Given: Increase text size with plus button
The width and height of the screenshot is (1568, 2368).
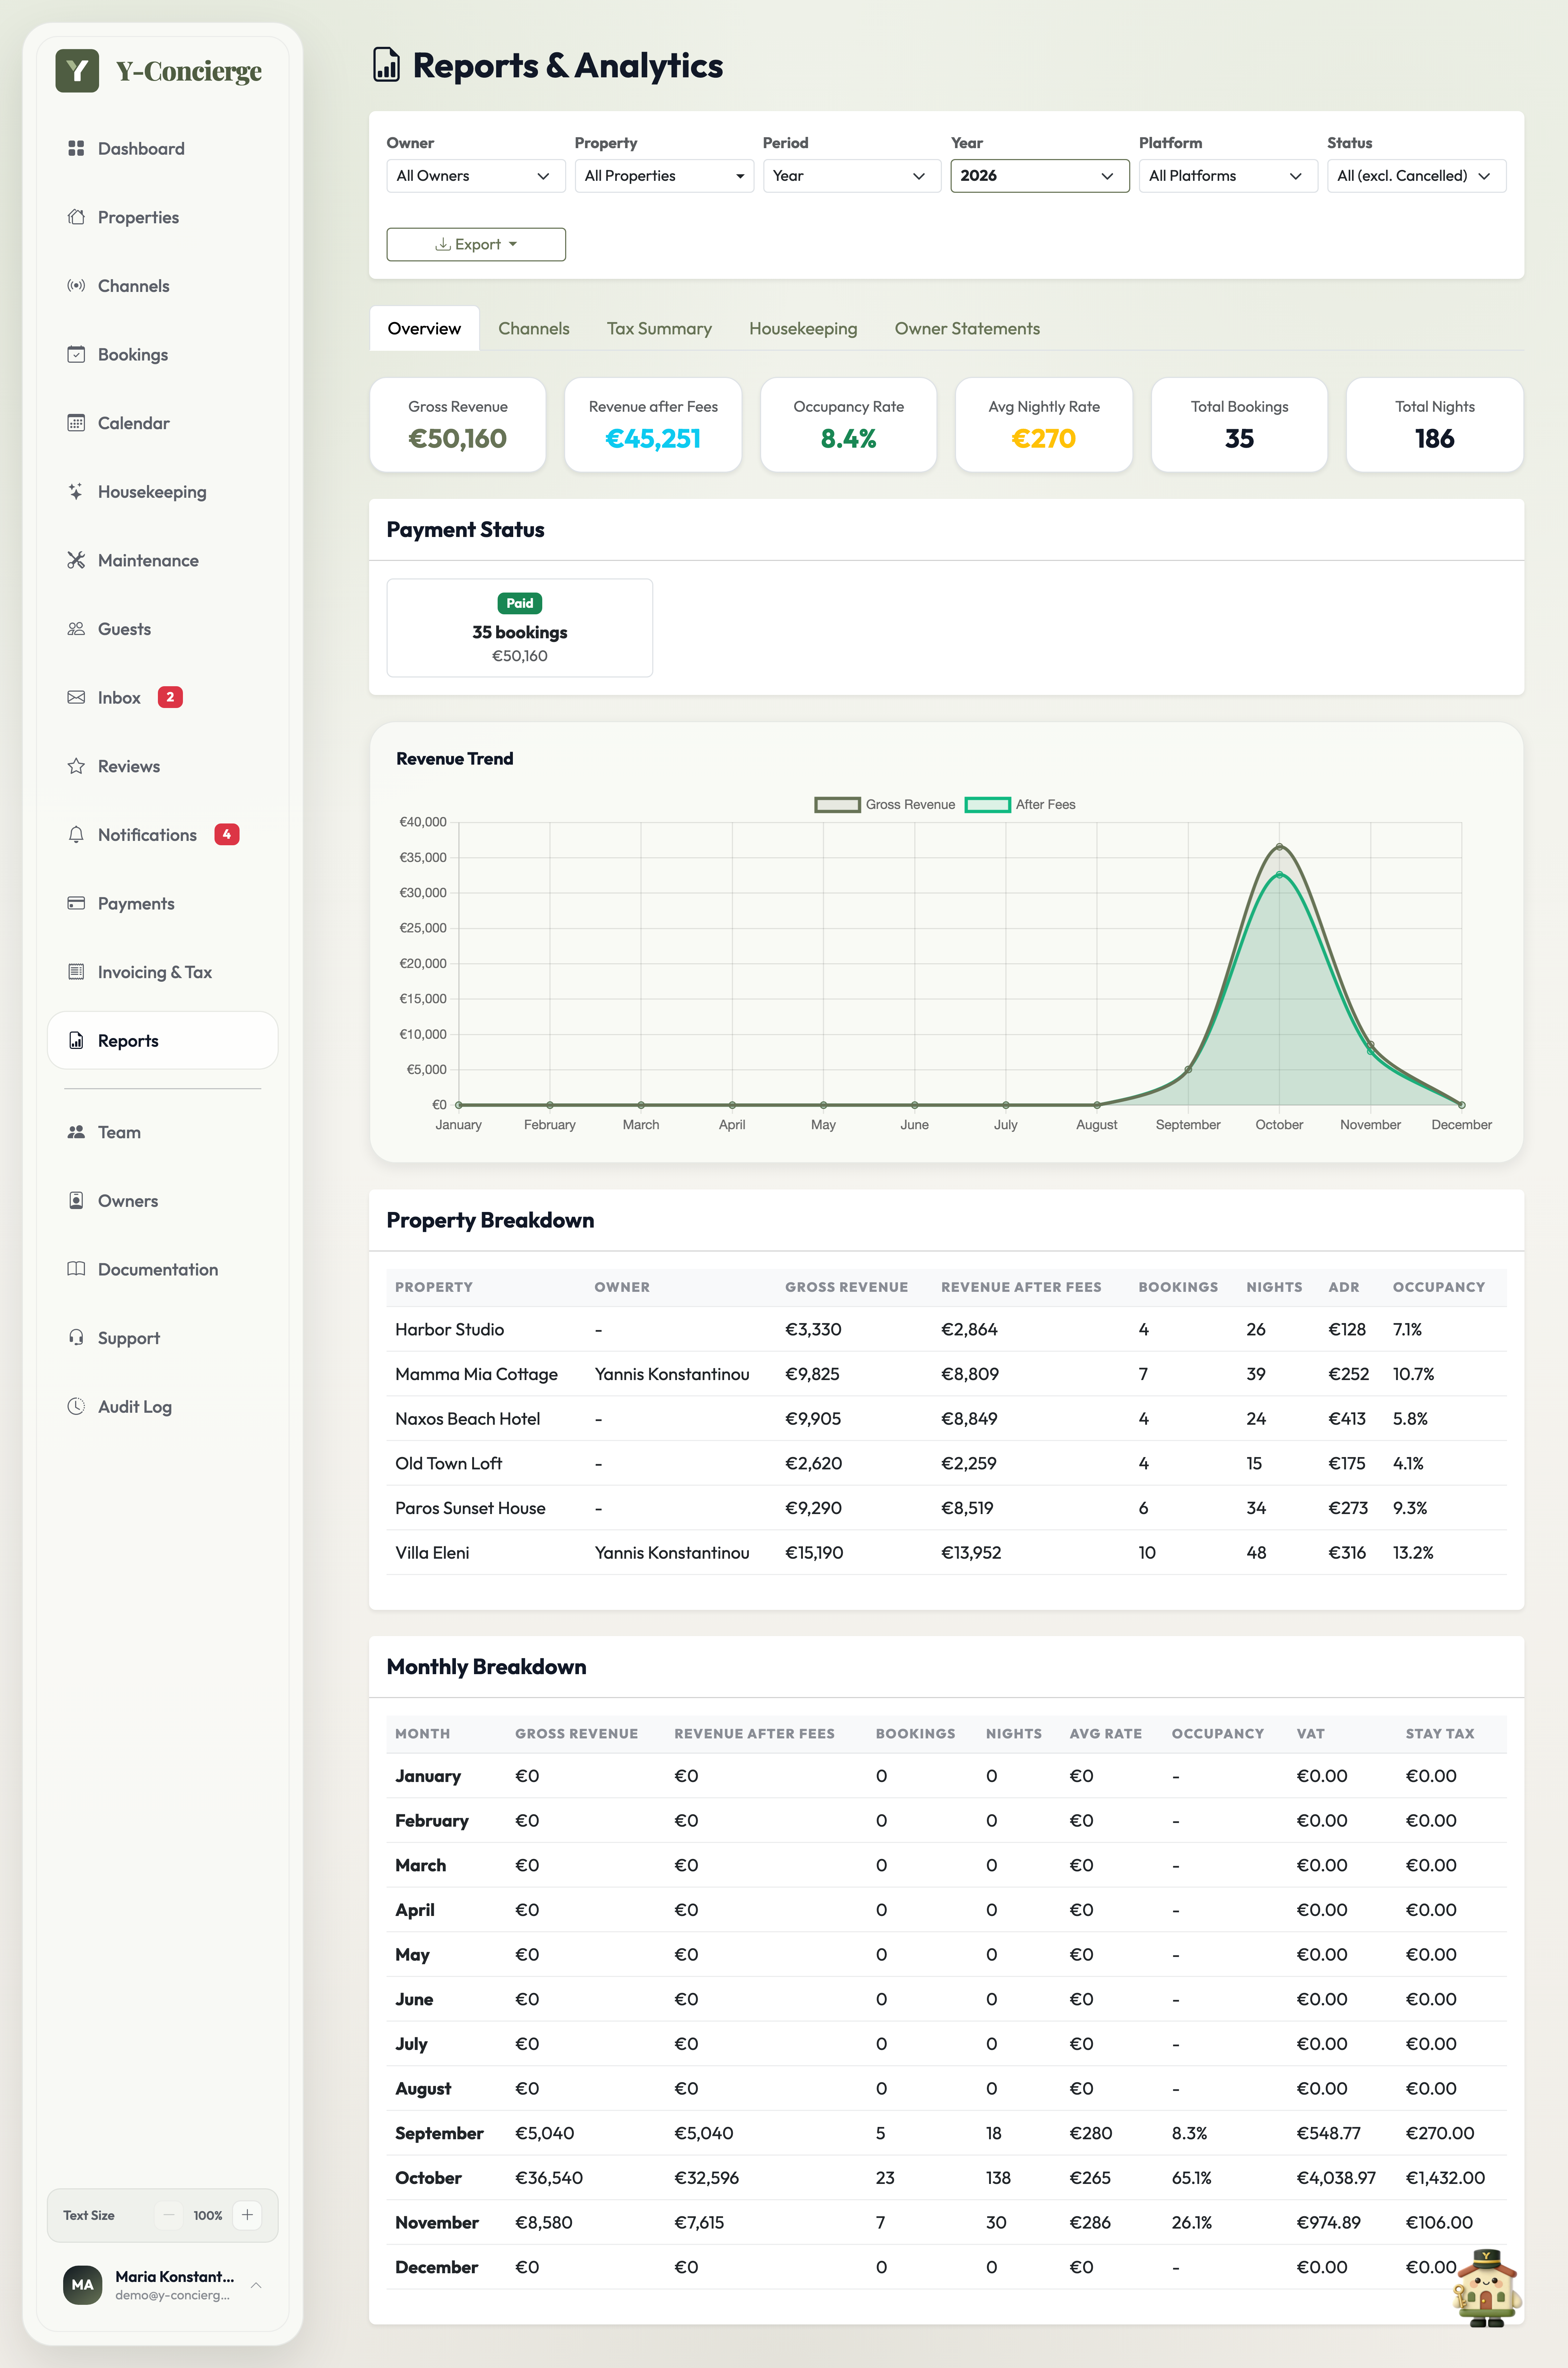Looking at the screenshot, I should click(247, 2215).
